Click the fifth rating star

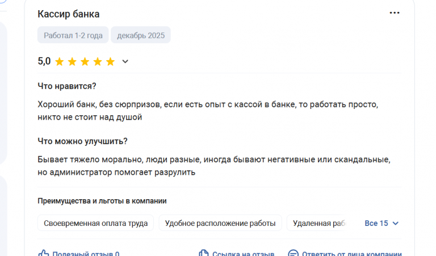(110, 61)
